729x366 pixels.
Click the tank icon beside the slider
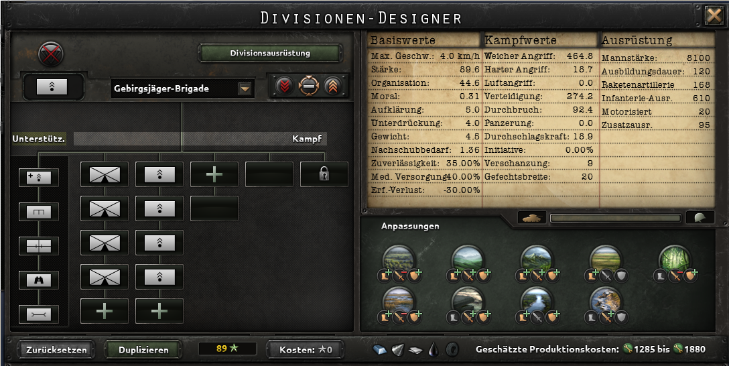(531, 218)
